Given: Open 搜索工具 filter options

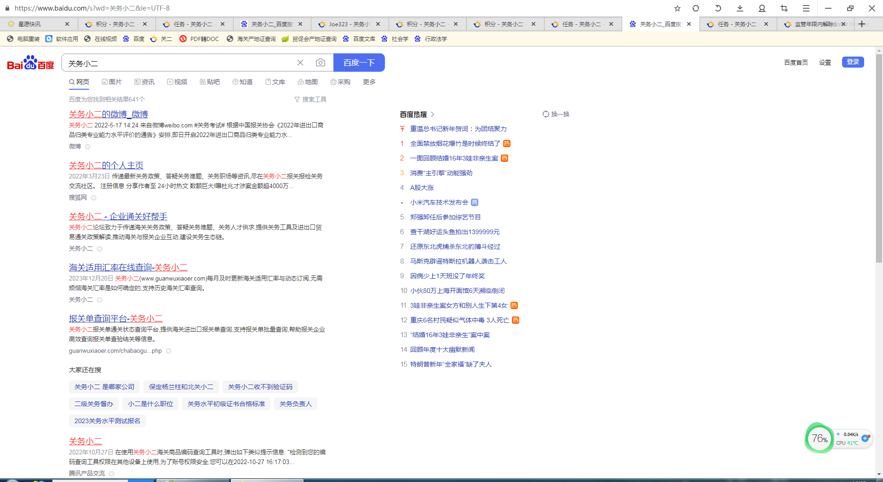Looking at the screenshot, I should [310, 99].
